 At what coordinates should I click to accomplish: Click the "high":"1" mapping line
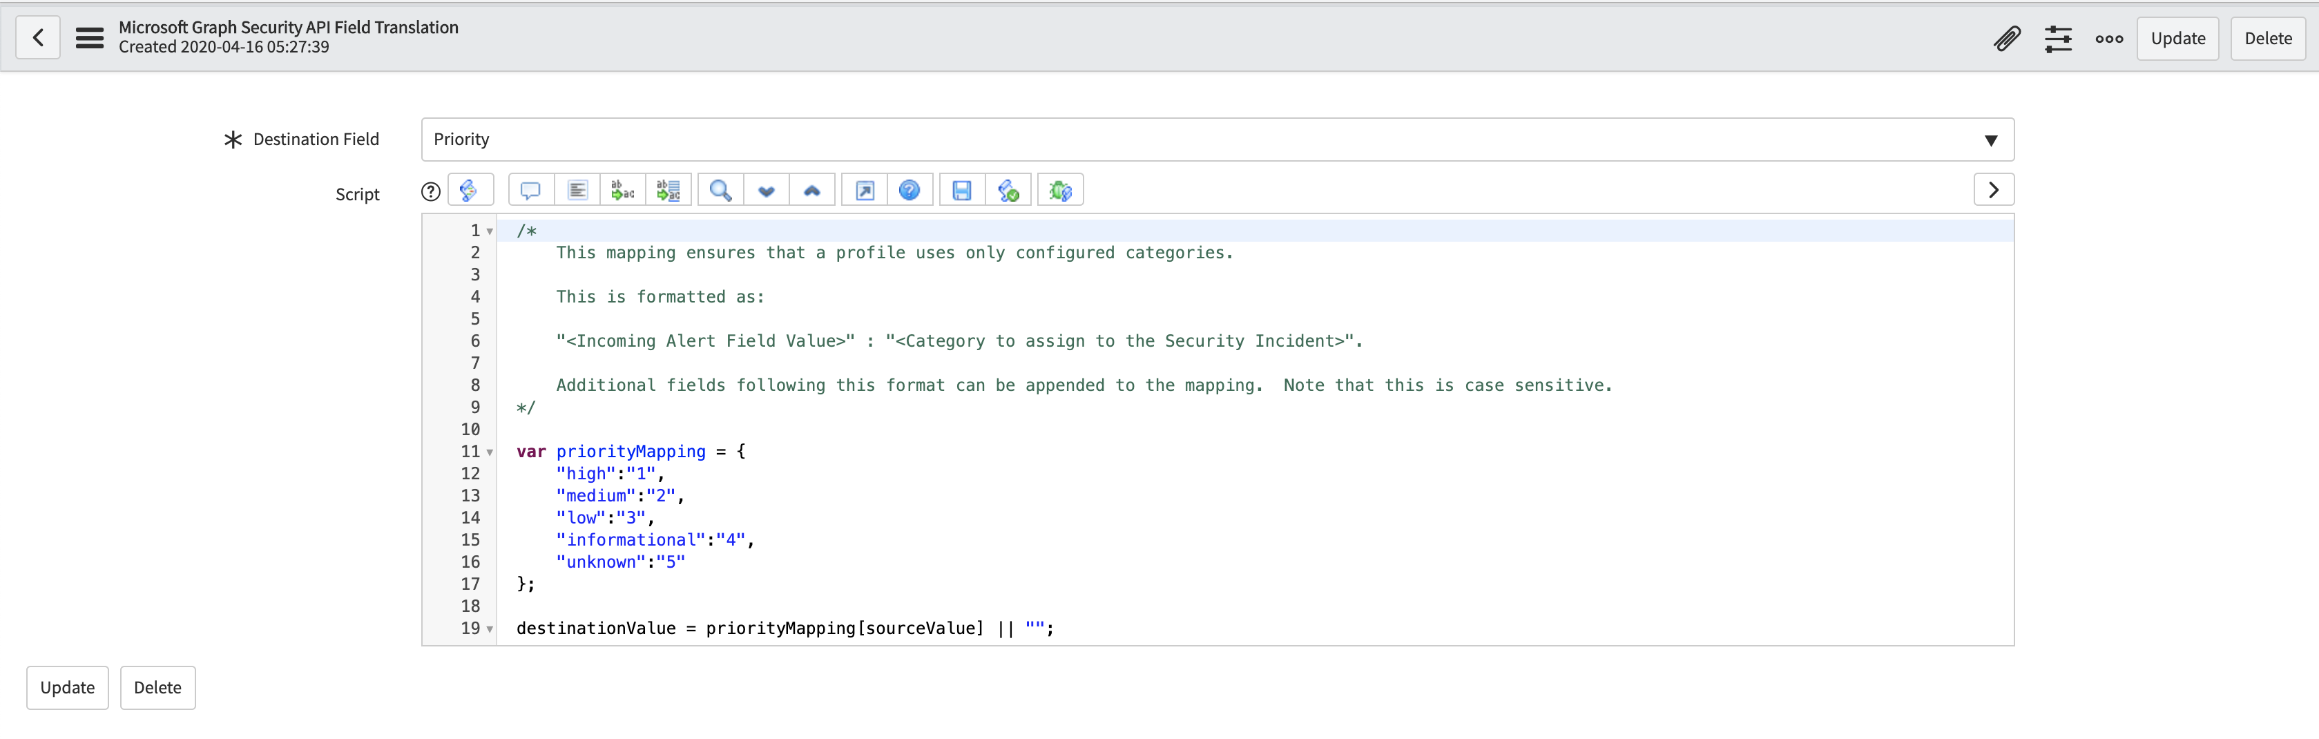coord(610,474)
